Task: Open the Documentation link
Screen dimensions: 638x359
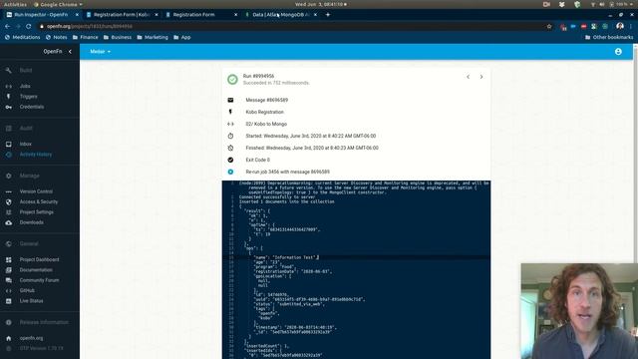Action: point(36,270)
